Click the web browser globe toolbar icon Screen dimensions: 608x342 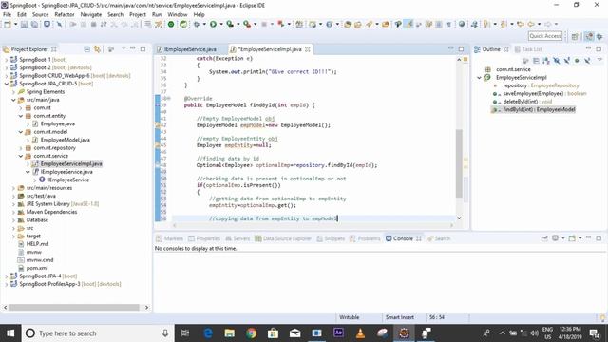pyautogui.click(x=462, y=24)
